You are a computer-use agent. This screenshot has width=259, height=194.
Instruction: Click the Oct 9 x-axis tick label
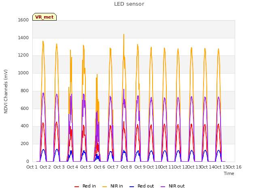pos(140,167)
